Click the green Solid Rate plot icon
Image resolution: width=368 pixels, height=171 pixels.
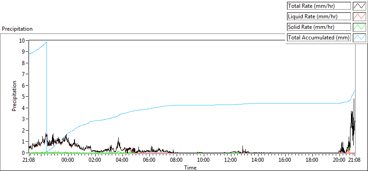pos(359,27)
